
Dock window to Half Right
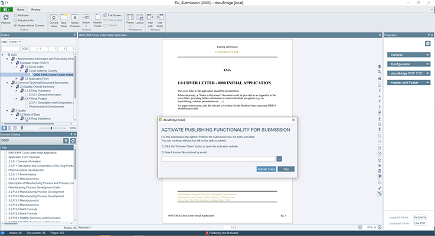[x=160, y=21]
